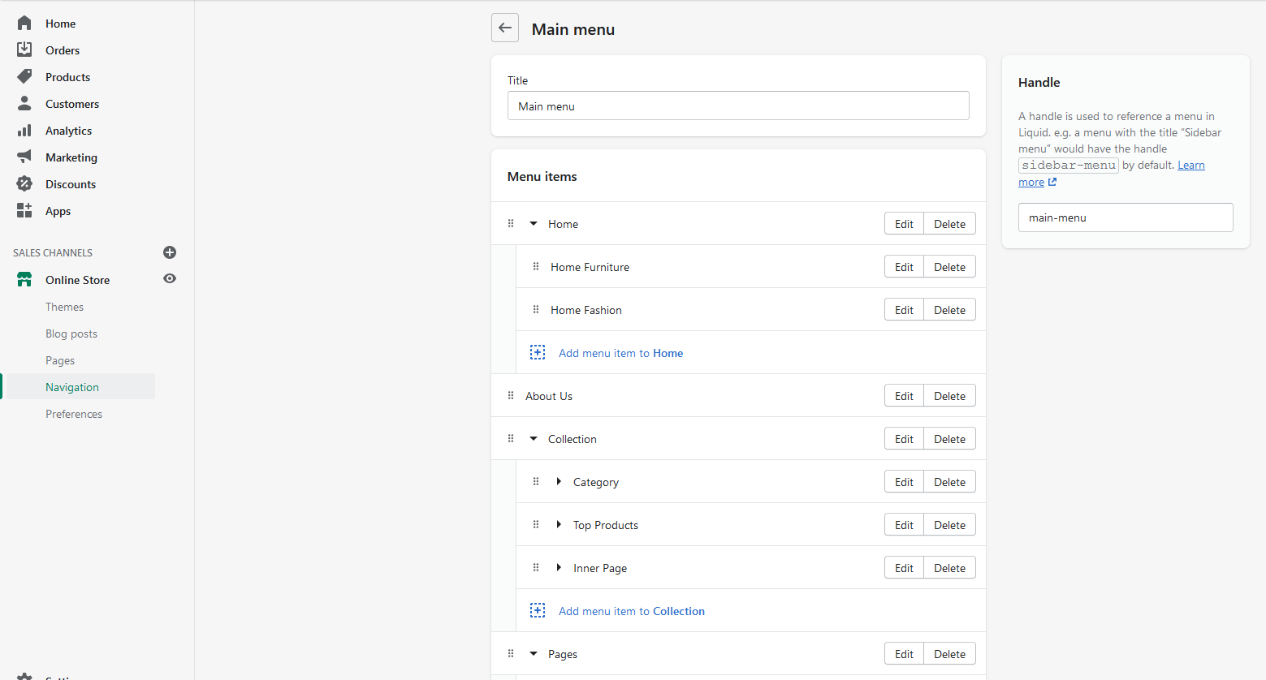
Task: Click the back arrow beside Main menu
Action: point(505,28)
